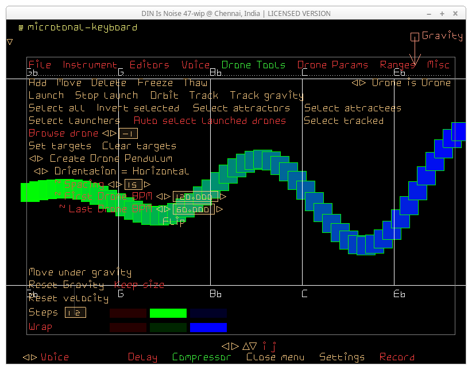The height and width of the screenshot is (370, 472).
Task: Toggle the Keep size option
Action: 139,285
